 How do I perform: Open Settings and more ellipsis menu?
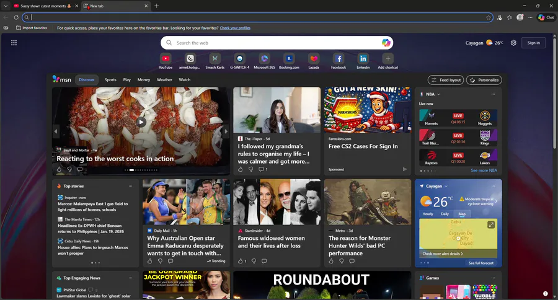[x=530, y=17]
